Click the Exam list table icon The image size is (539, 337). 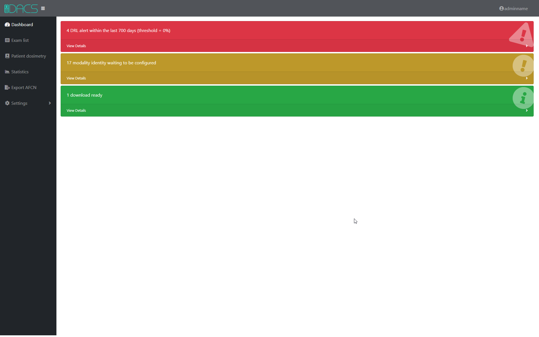[x=7, y=40]
